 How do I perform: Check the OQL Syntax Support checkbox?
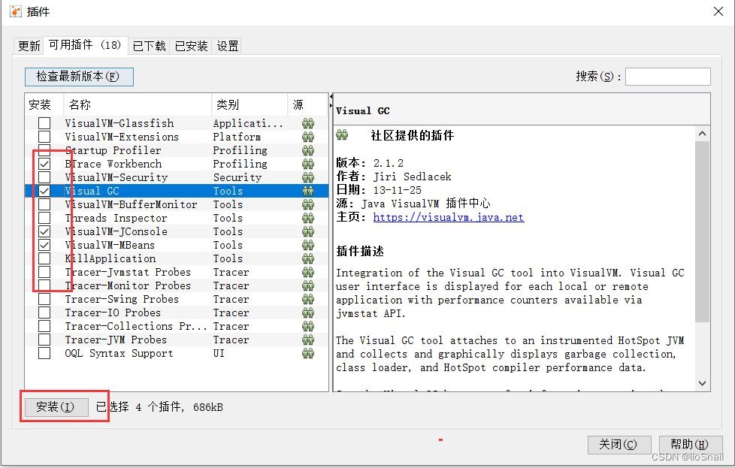[44, 353]
